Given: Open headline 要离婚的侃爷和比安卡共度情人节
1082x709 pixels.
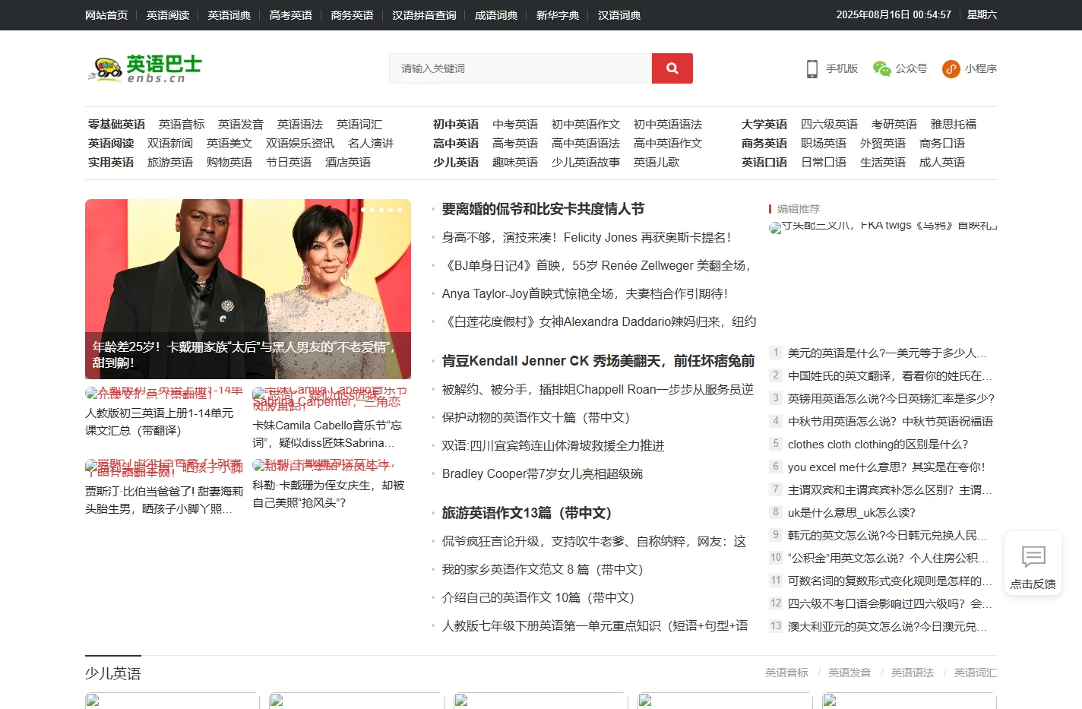Looking at the screenshot, I should [x=543, y=209].
